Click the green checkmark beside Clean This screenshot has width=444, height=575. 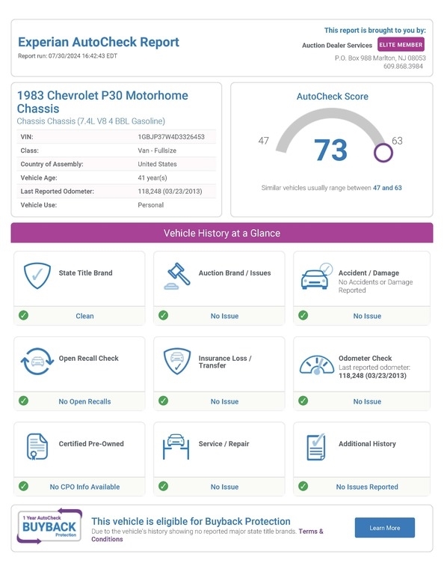(x=23, y=315)
